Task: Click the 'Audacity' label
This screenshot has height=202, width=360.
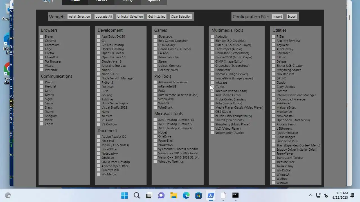Action: (221, 36)
